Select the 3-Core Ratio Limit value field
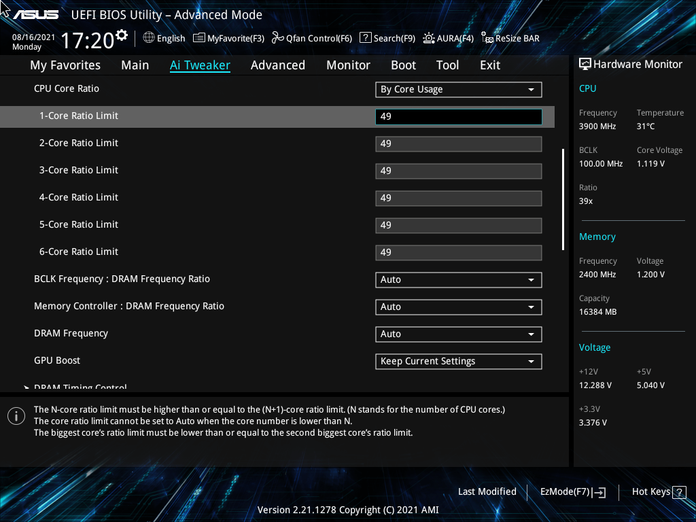This screenshot has width=696, height=522. (459, 171)
